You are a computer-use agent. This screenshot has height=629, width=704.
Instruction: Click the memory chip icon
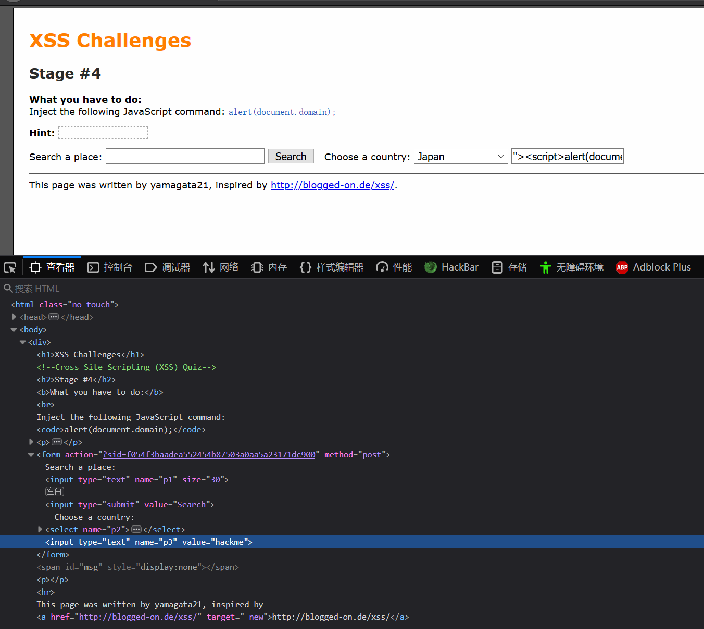[257, 267]
